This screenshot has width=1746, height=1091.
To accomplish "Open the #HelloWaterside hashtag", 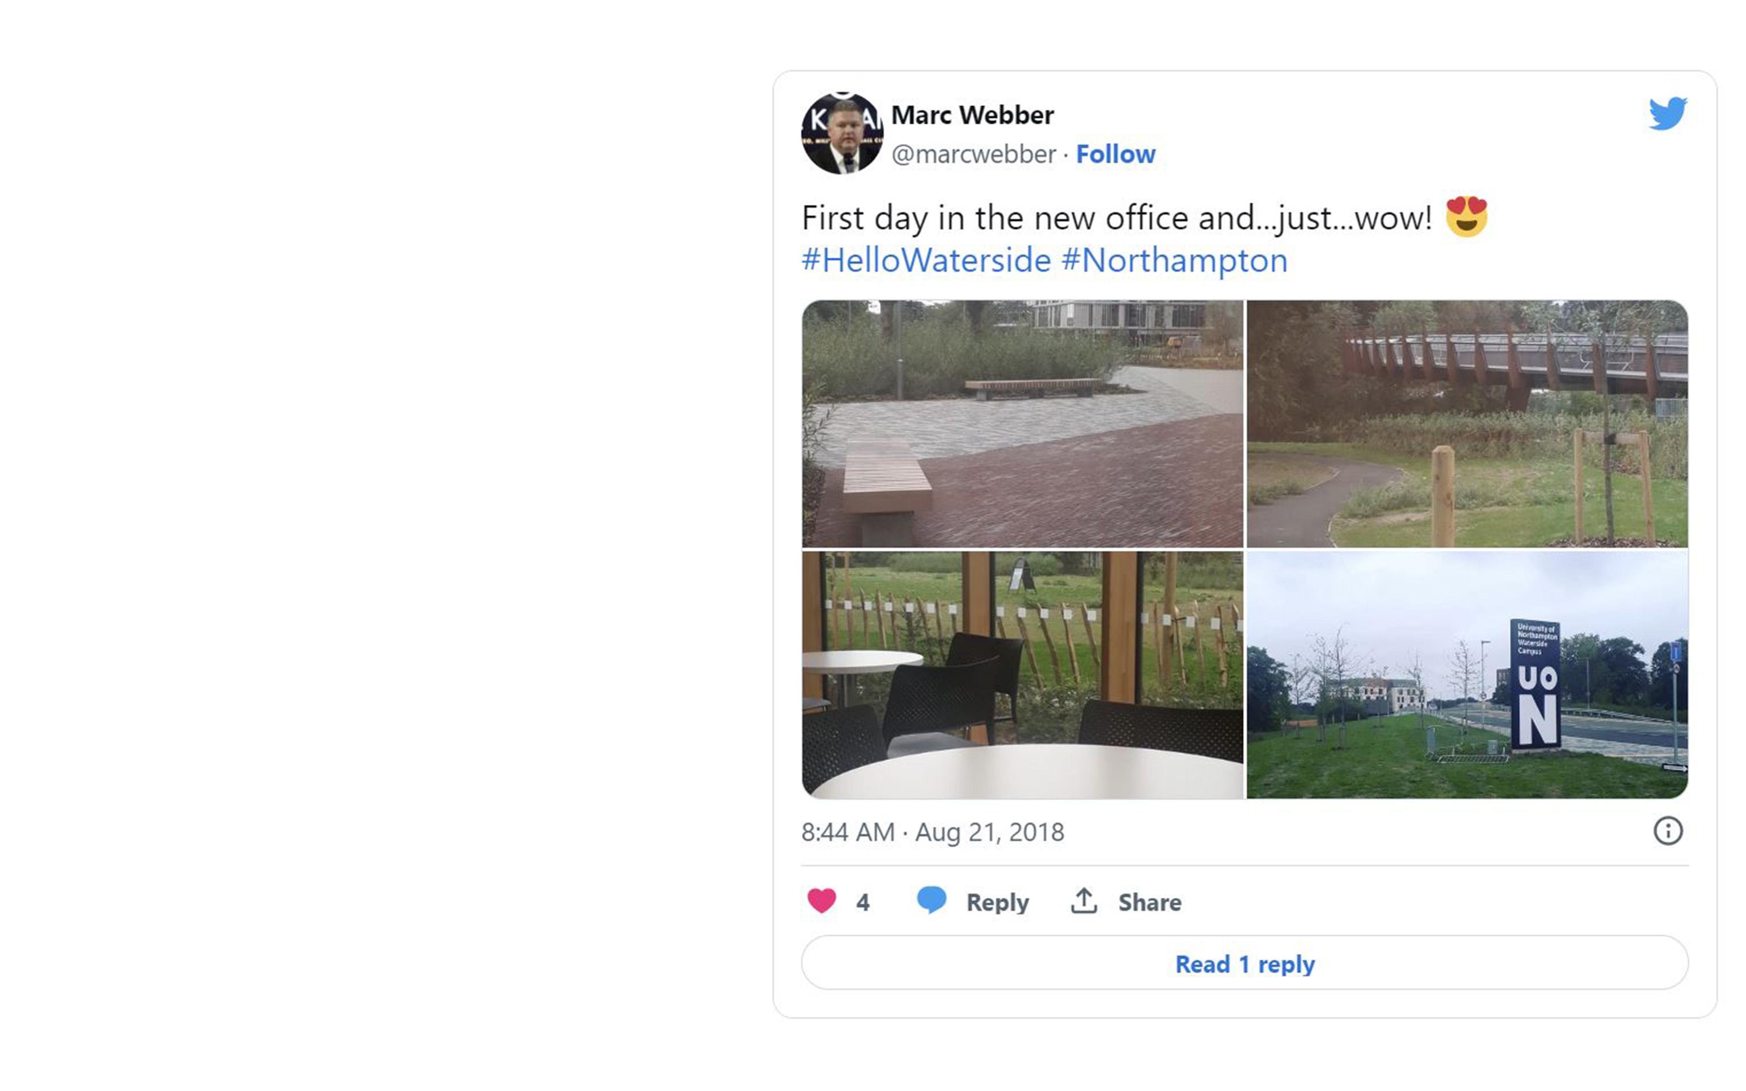I will 926,261.
